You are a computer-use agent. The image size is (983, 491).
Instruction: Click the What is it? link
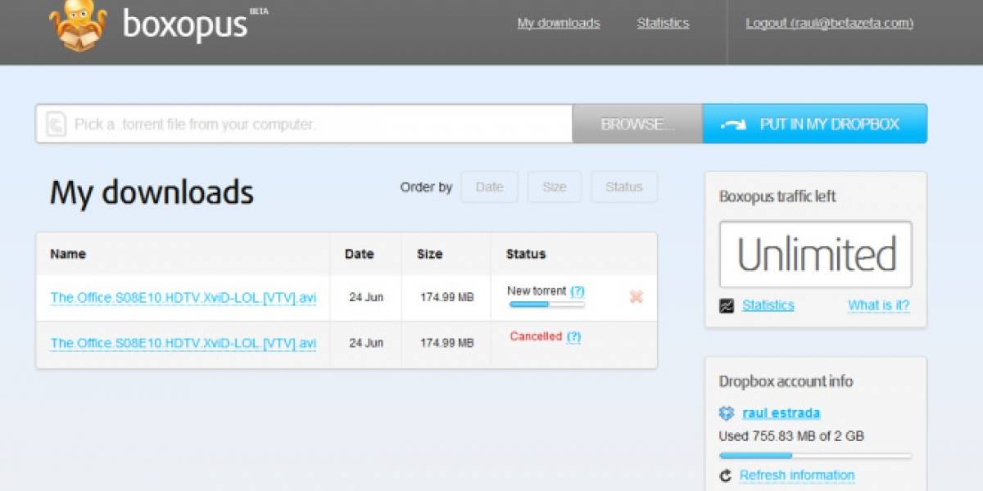tap(878, 305)
